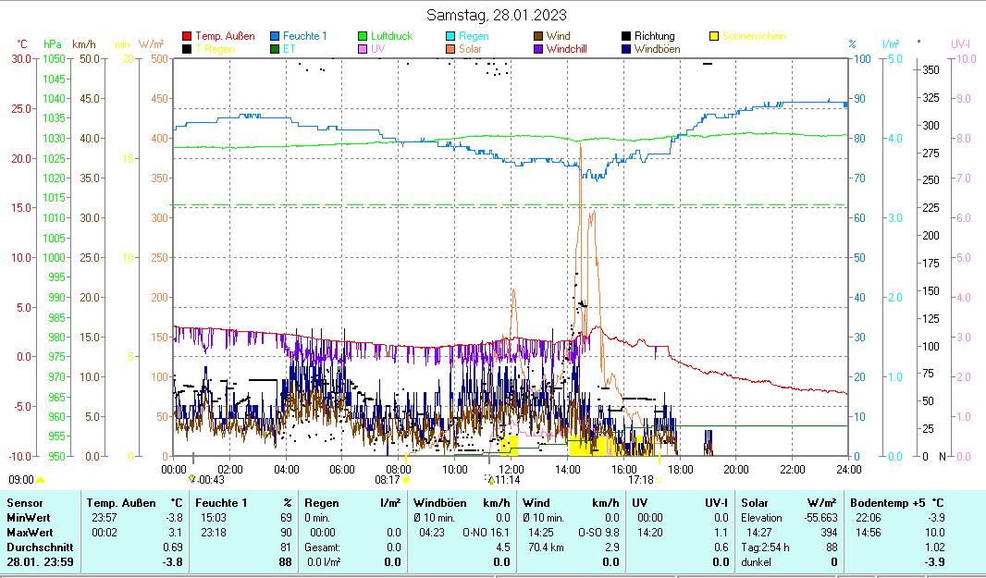Screen dimensions: 986x578
Task: Click the cyan Regen legend square
Action: (x=451, y=37)
